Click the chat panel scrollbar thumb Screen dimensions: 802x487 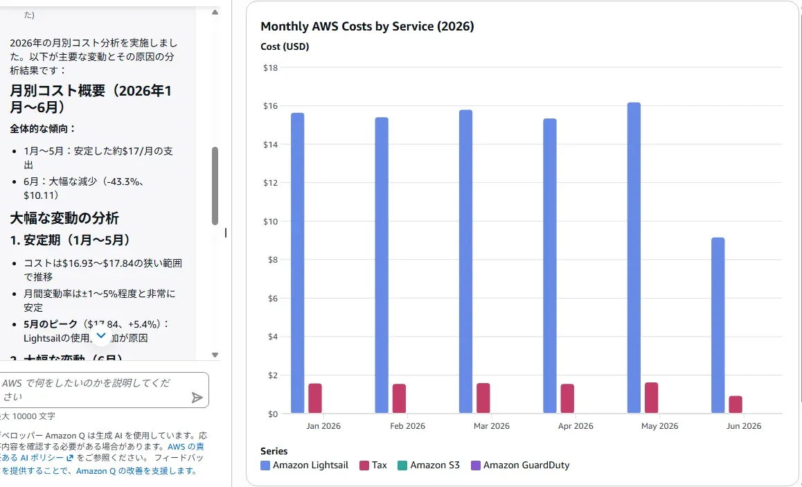tap(215, 186)
